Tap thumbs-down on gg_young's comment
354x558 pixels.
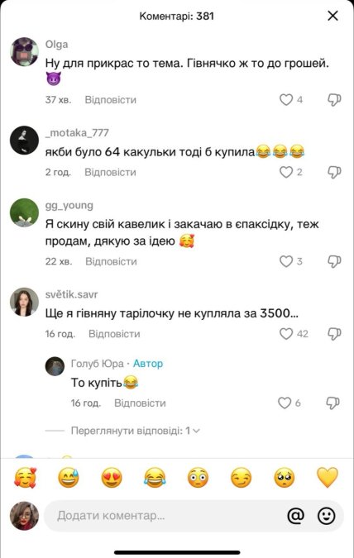334,261
